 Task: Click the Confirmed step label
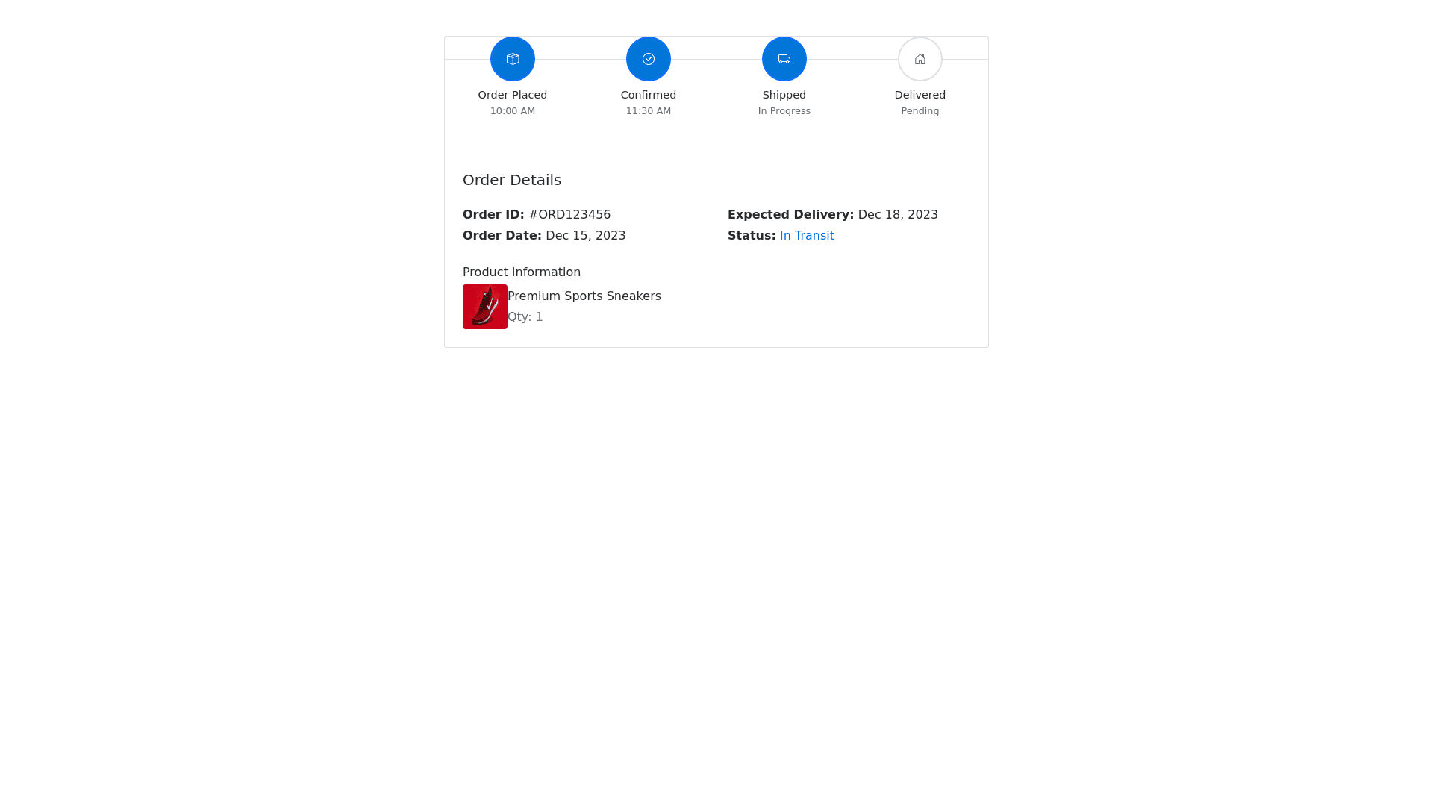click(649, 95)
